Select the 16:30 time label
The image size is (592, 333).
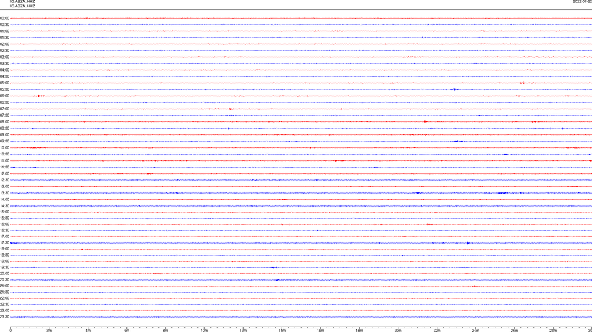point(4,231)
